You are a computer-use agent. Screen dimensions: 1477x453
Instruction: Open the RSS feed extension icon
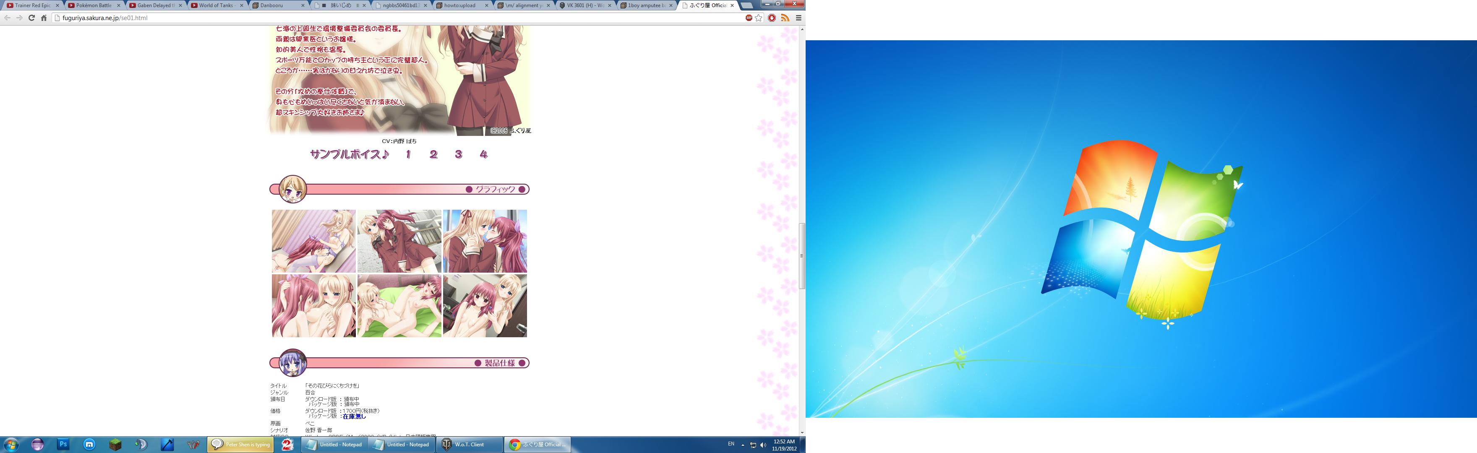click(785, 18)
